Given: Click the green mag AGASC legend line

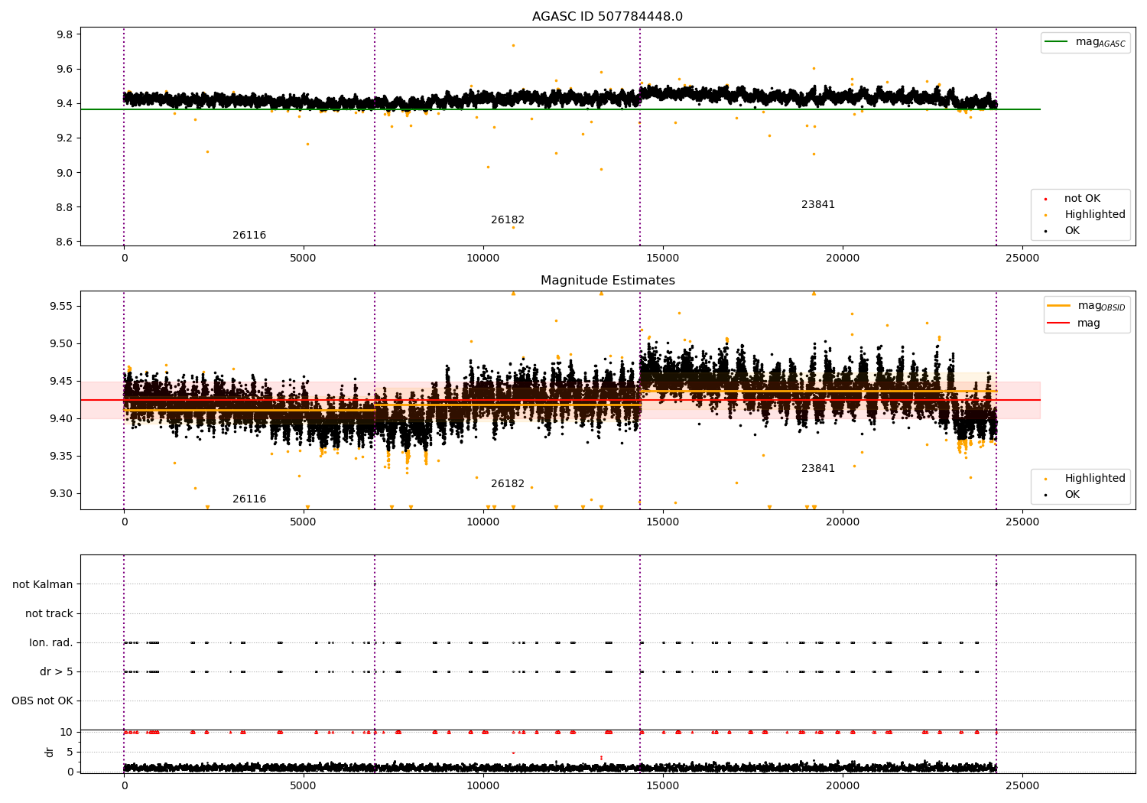Looking at the screenshot, I should click(x=1056, y=42).
